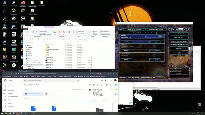Select Downloads in Explorer navigation pane
Image resolution: width=205 pixels, height=115 pixels.
(x=30, y=55)
